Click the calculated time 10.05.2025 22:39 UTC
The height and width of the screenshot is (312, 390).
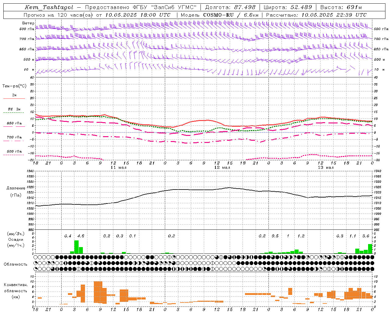pyautogui.click(x=334, y=15)
